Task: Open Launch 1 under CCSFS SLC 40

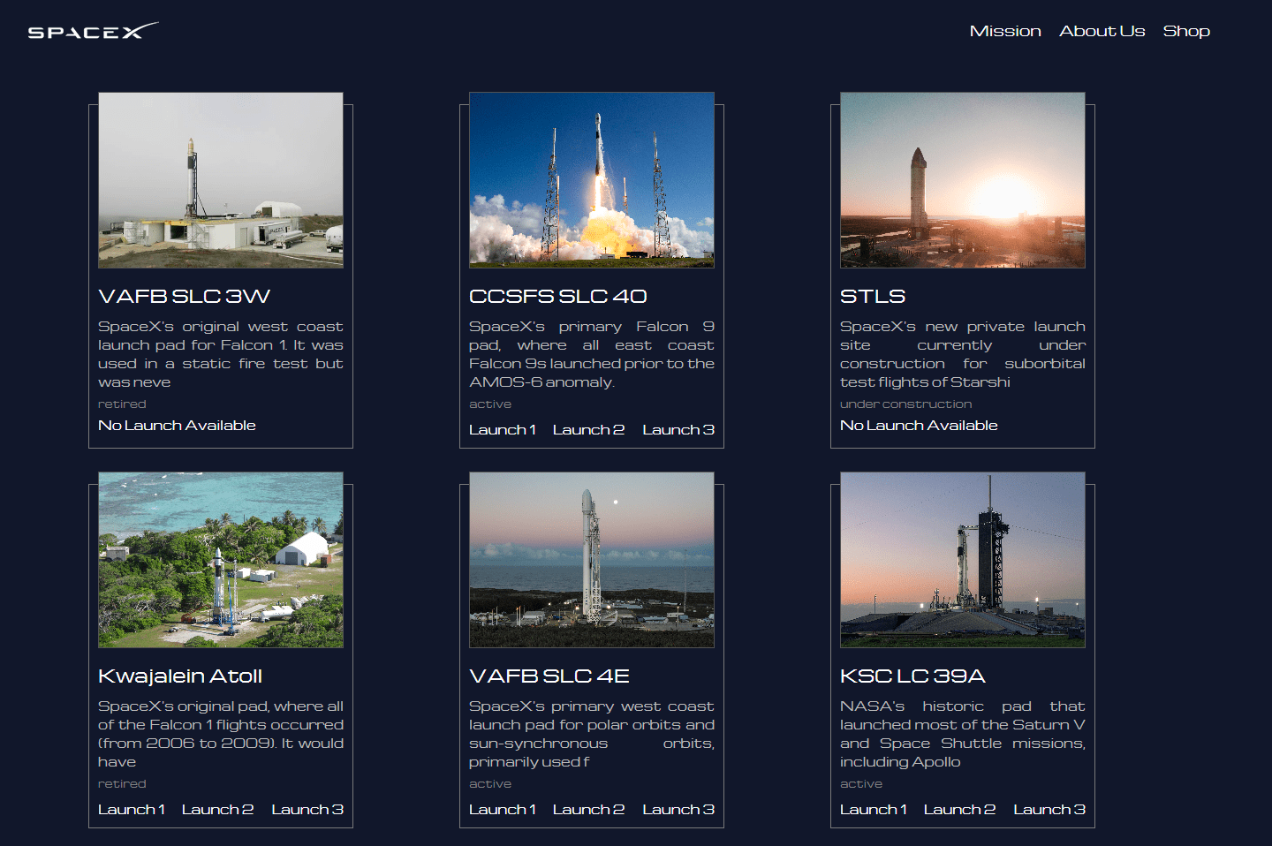Action: [x=503, y=429]
